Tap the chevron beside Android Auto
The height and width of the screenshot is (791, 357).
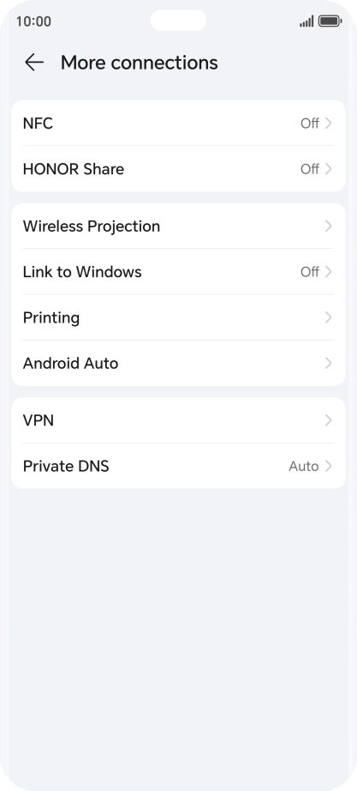(328, 363)
